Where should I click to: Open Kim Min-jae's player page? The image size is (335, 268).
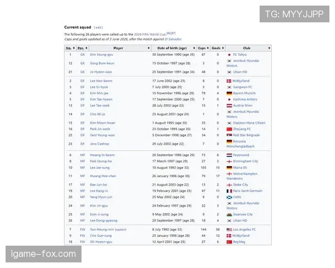99,93
